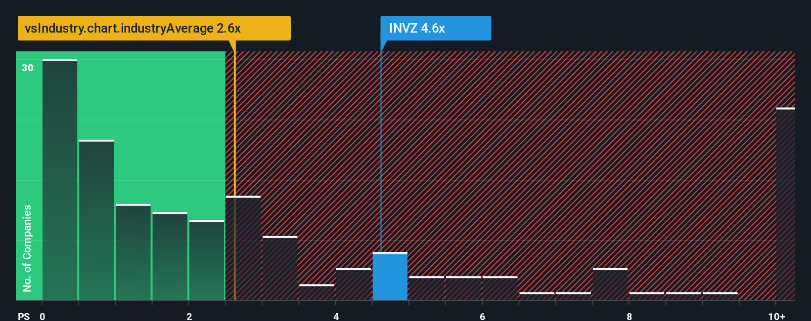Click the 10+ PS histogram bar

[786, 204]
